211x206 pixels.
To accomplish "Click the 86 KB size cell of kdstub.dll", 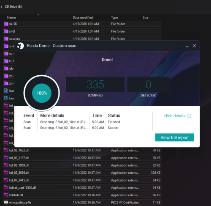I will [x=157, y=195].
